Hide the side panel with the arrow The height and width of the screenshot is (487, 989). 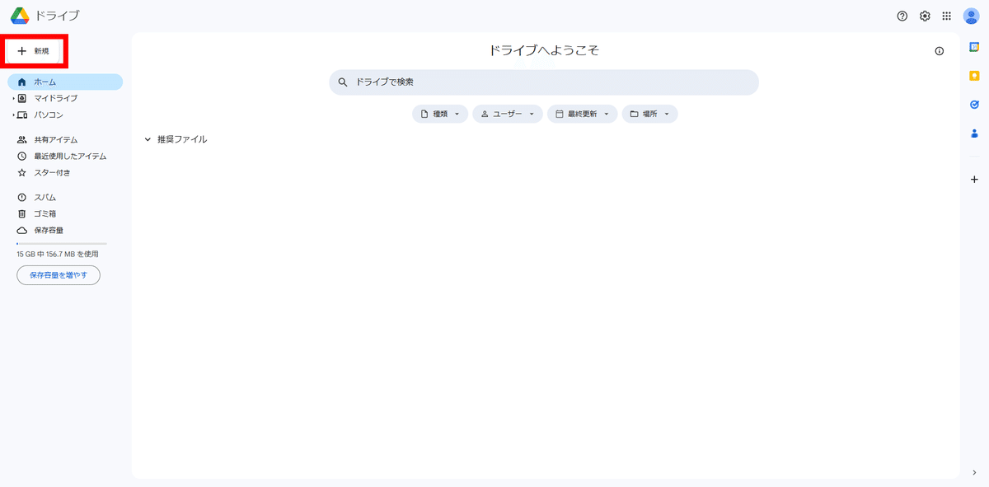coord(974,473)
